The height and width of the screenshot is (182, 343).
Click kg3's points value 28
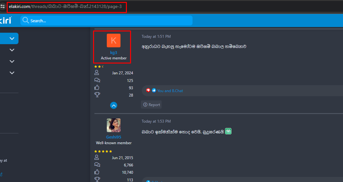(x=131, y=95)
